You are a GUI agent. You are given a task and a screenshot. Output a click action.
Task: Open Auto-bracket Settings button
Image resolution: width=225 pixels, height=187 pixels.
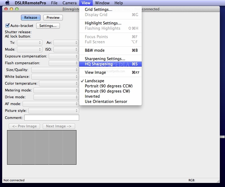click(48, 26)
